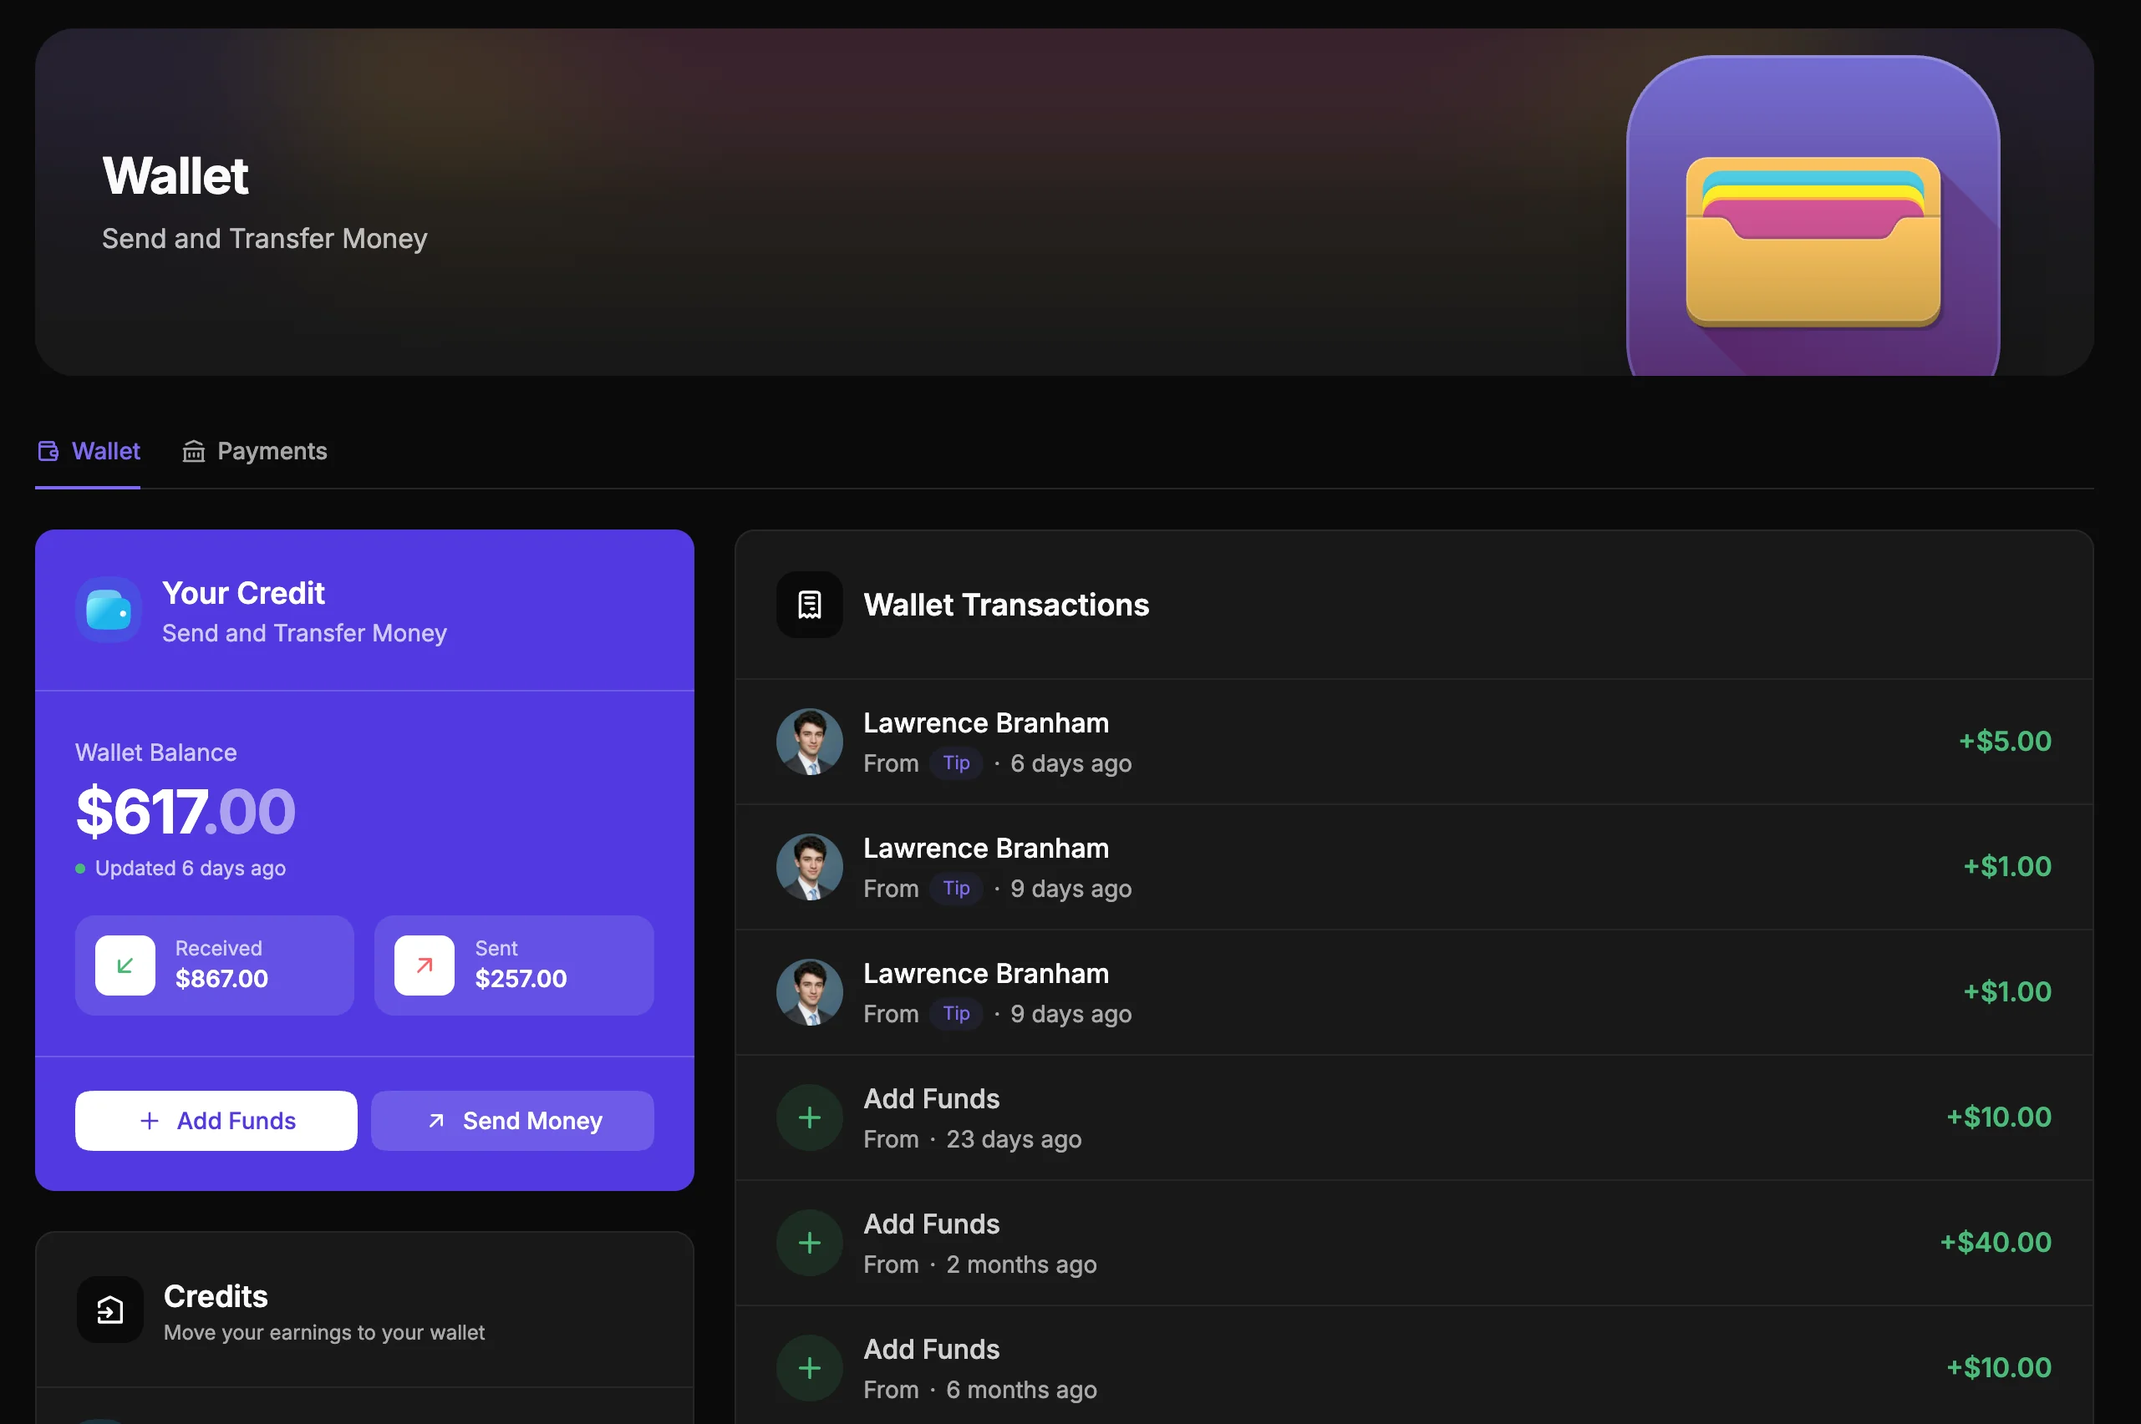Click the plus icon of the 6 months ago Add Funds
The height and width of the screenshot is (1424, 2141).
(810, 1369)
